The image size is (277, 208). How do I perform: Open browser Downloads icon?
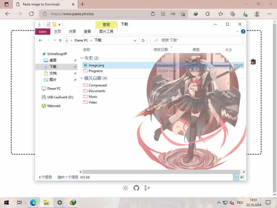[245, 14]
